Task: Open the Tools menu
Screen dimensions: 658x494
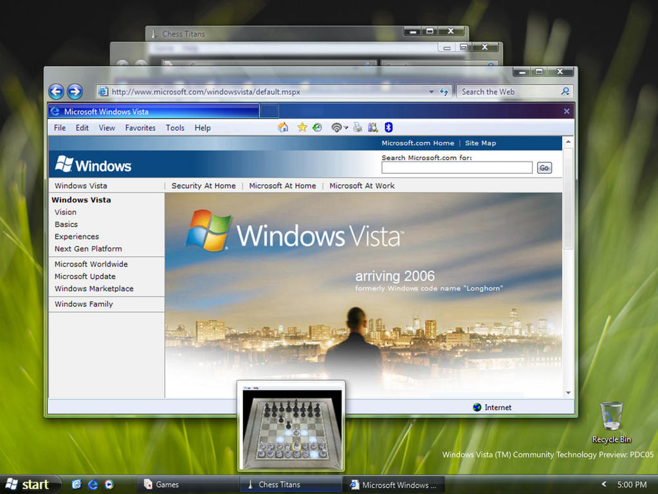Action: click(x=175, y=128)
